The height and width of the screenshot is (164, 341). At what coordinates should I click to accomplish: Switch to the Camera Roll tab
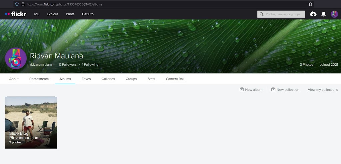[x=175, y=79]
